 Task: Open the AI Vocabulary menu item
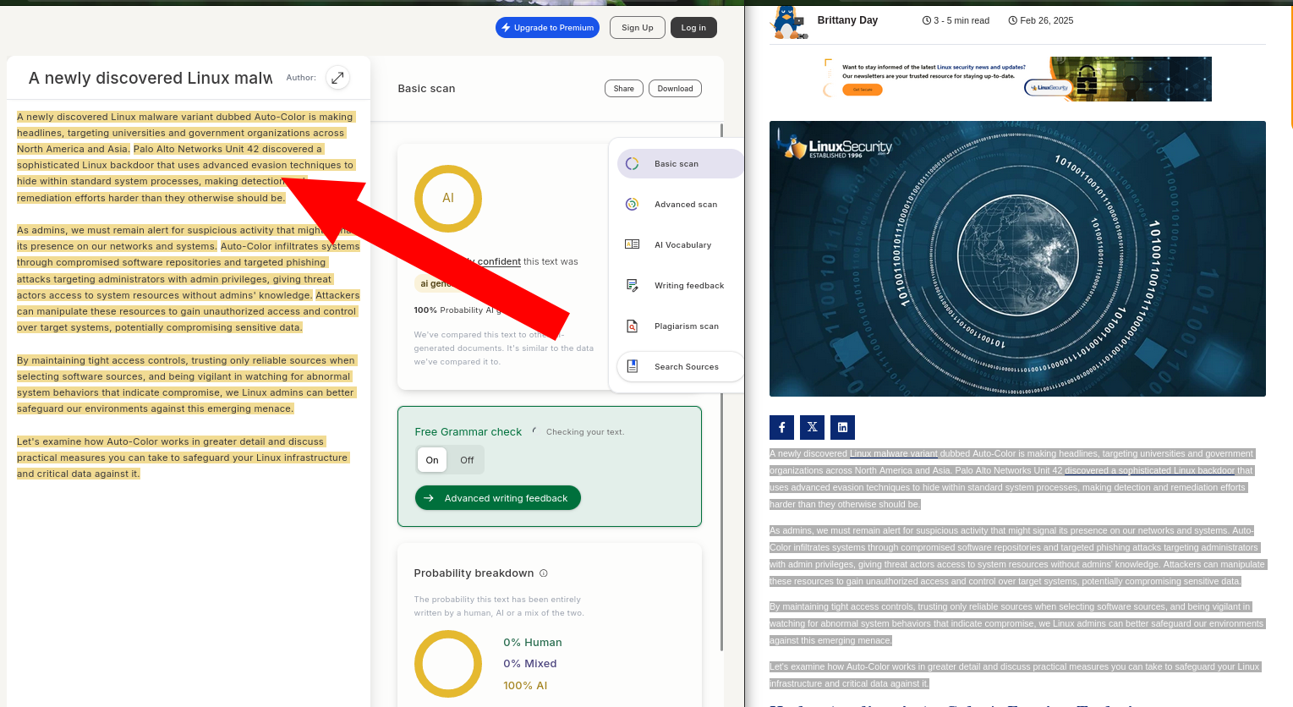click(x=681, y=245)
